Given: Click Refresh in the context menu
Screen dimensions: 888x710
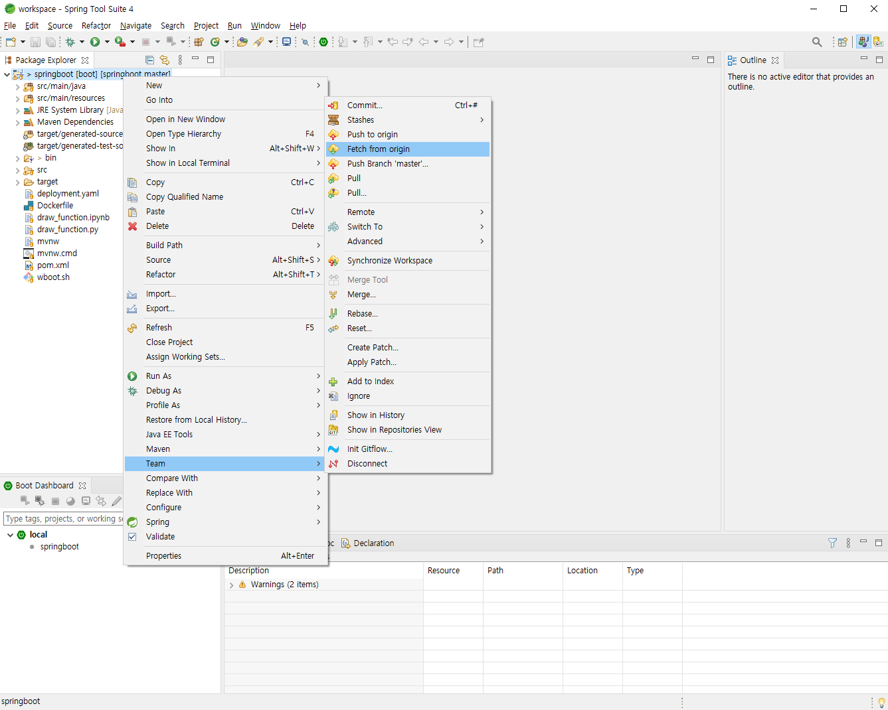Looking at the screenshot, I should (x=226, y=328).
